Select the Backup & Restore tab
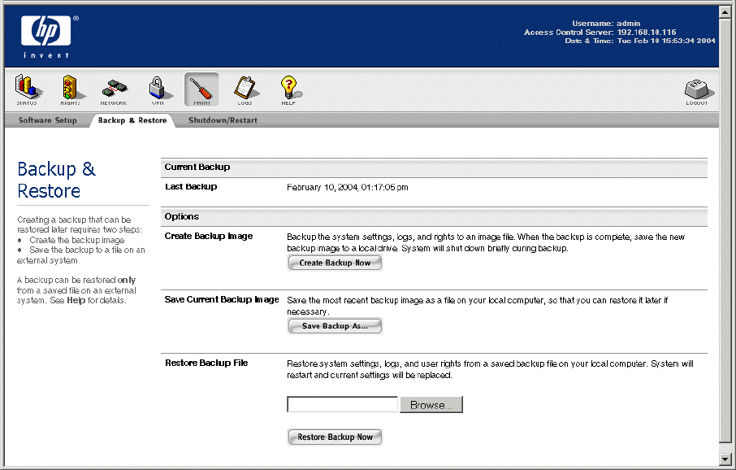736x470 pixels. tap(132, 120)
